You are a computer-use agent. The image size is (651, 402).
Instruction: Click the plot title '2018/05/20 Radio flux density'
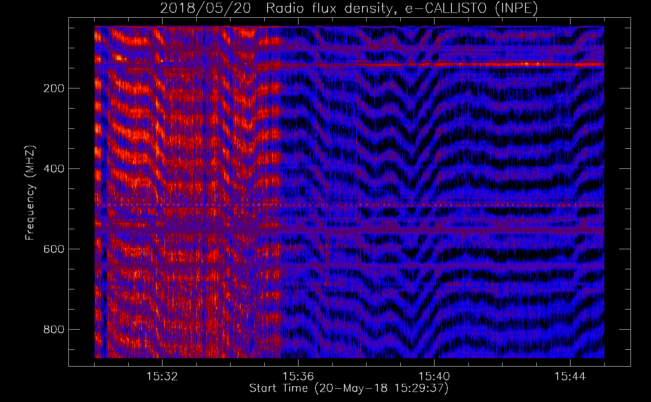coord(349,8)
